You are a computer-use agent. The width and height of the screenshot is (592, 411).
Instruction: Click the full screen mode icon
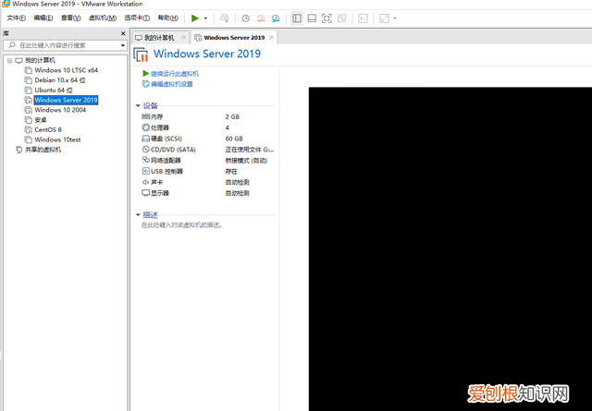(x=327, y=18)
